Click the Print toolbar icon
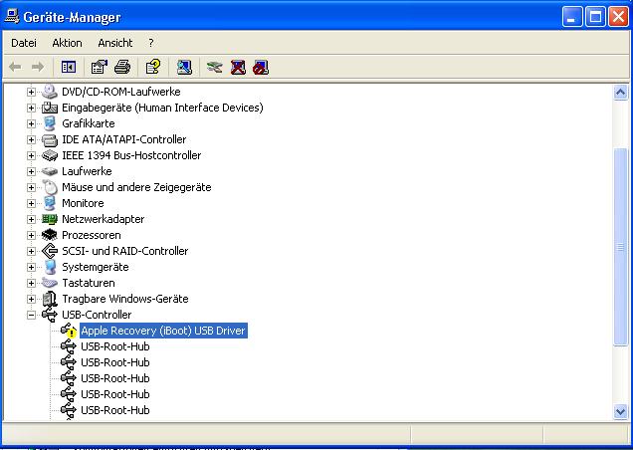633x450 pixels. pyautogui.click(x=121, y=67)
